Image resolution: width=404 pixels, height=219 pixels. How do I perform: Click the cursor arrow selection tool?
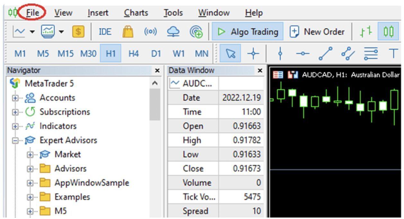(231, 54)
